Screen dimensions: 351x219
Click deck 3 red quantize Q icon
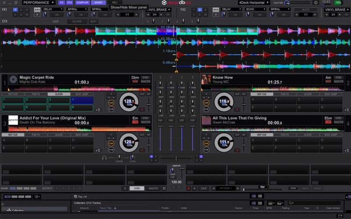[142, 150]
